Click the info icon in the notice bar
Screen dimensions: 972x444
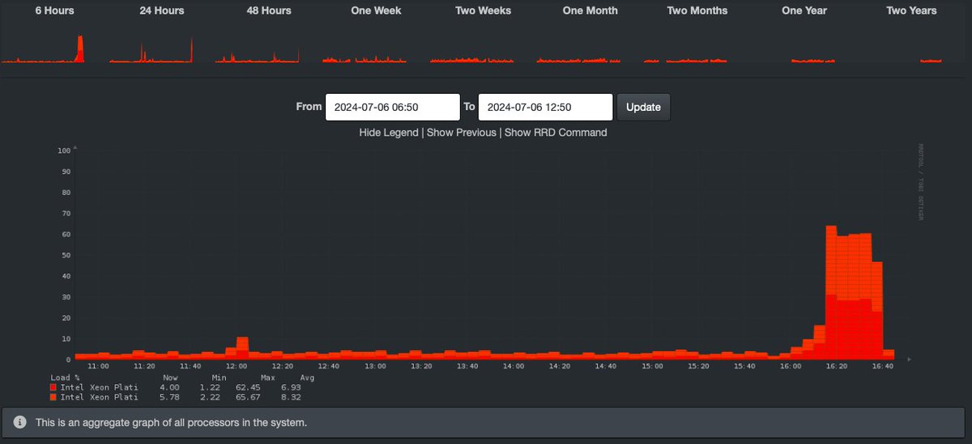point(19,422)
